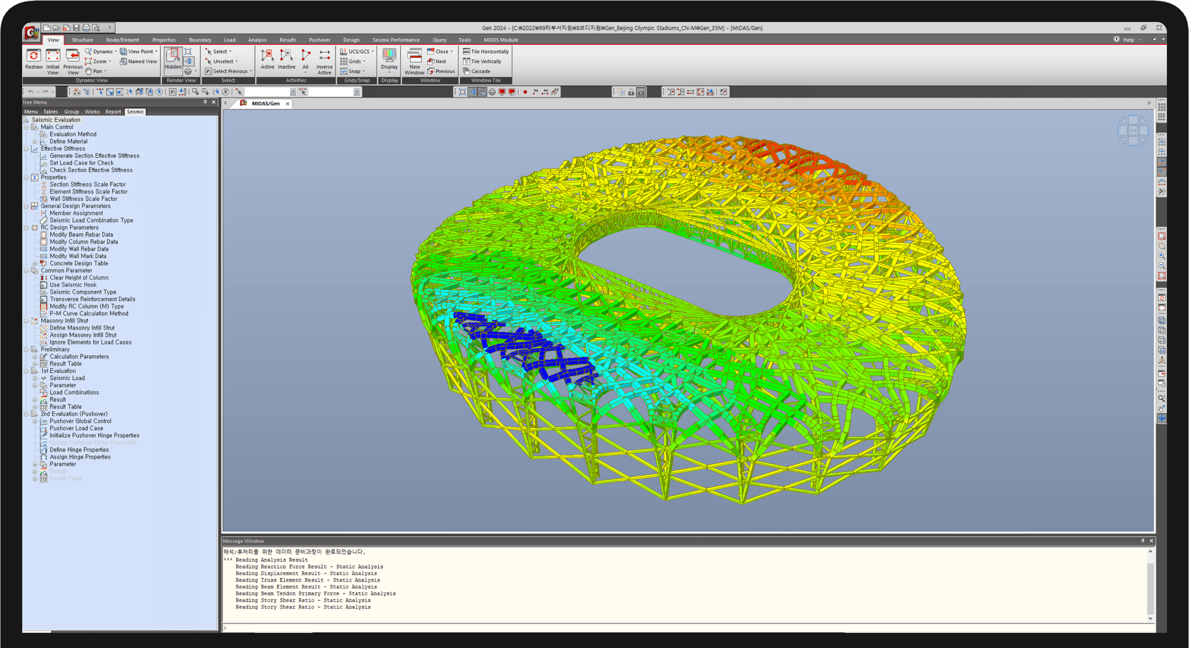Pin the Tree Menu panel
This screenshot has height=648, width=1189.
point(205,102)
